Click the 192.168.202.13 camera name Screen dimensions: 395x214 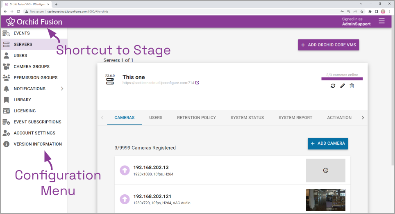pyautogui.click(x=151, y=168)
